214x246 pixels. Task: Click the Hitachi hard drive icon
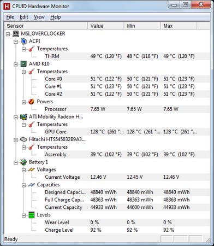coord(23,139)
